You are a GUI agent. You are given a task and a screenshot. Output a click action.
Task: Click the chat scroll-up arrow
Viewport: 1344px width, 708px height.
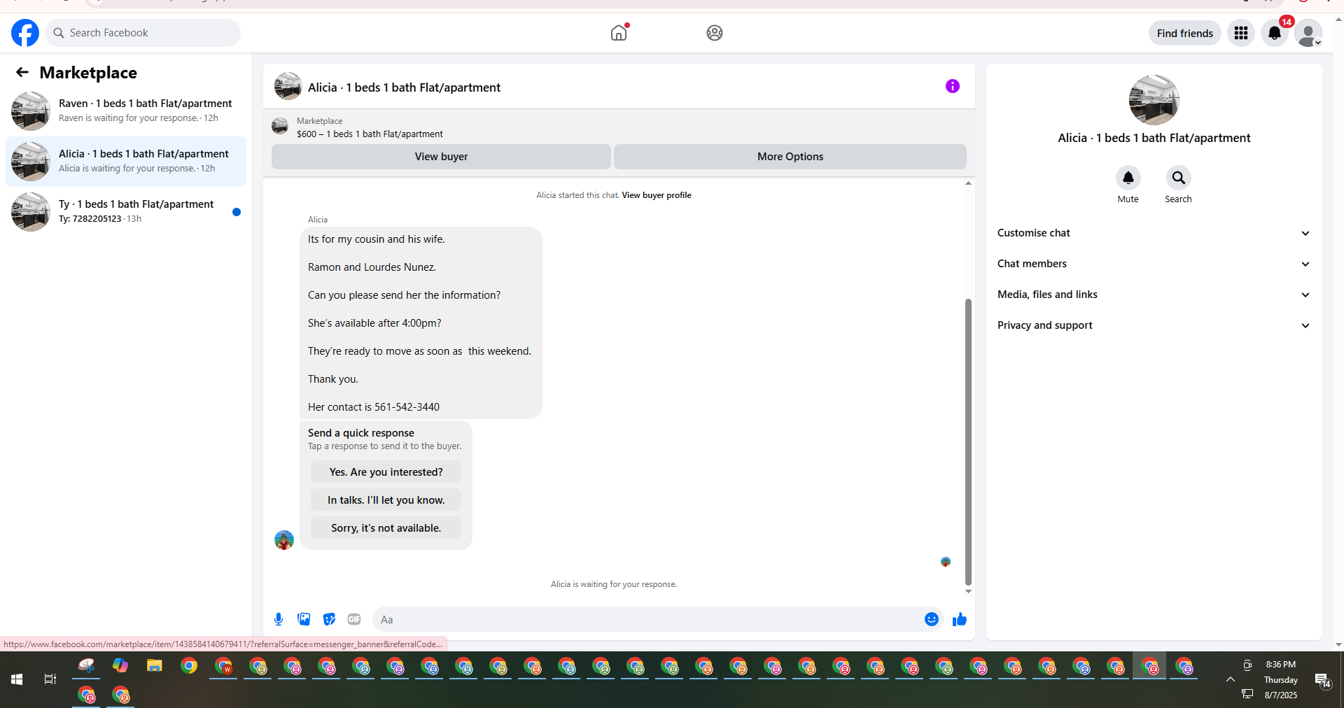[x=968, y=183]
